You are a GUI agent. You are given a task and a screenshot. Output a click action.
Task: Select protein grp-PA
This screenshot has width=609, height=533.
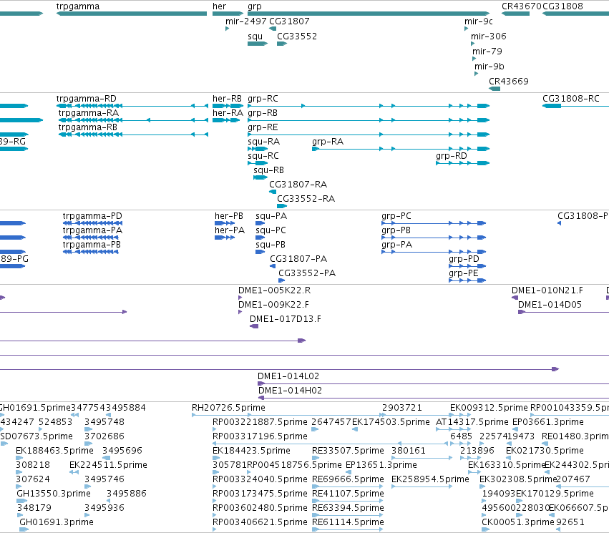pos(434,252)
